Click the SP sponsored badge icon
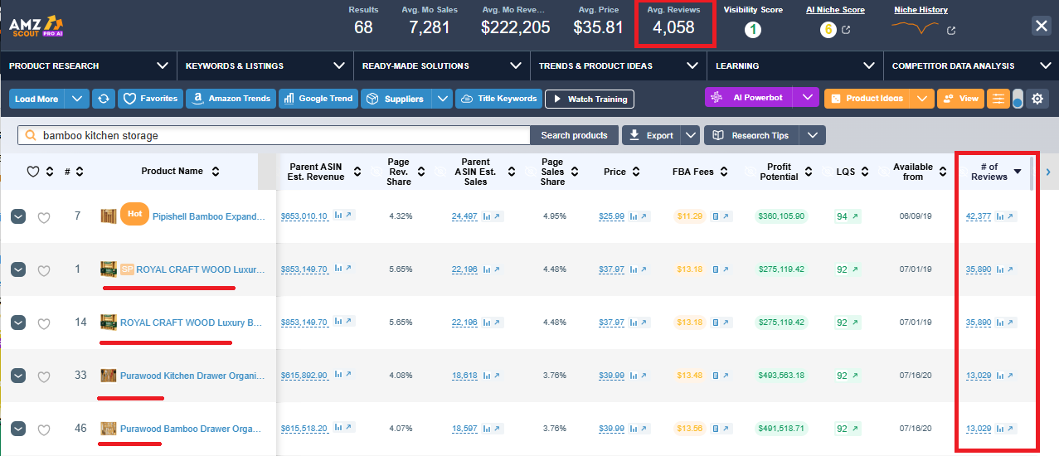The image size is (1059, 456). 127,269
